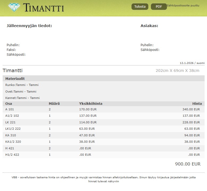
Task: Click the 137.00 EUR price for A1/2 102
Action: 192,116
